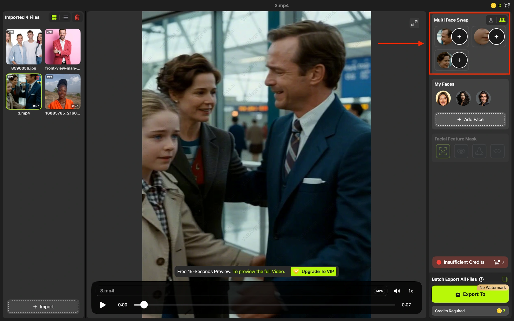Click the 3.mp4 filename in player bar
The width and height of the screenshot is (514, 321).
point(107,291)
